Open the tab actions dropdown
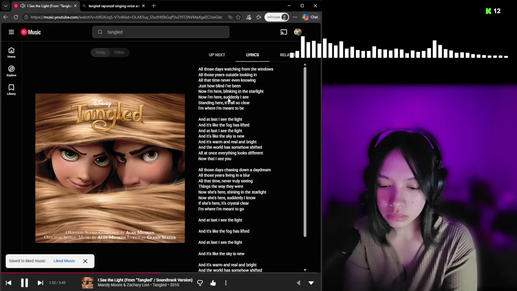Viewport: 517px width, 291px height. 5,6
